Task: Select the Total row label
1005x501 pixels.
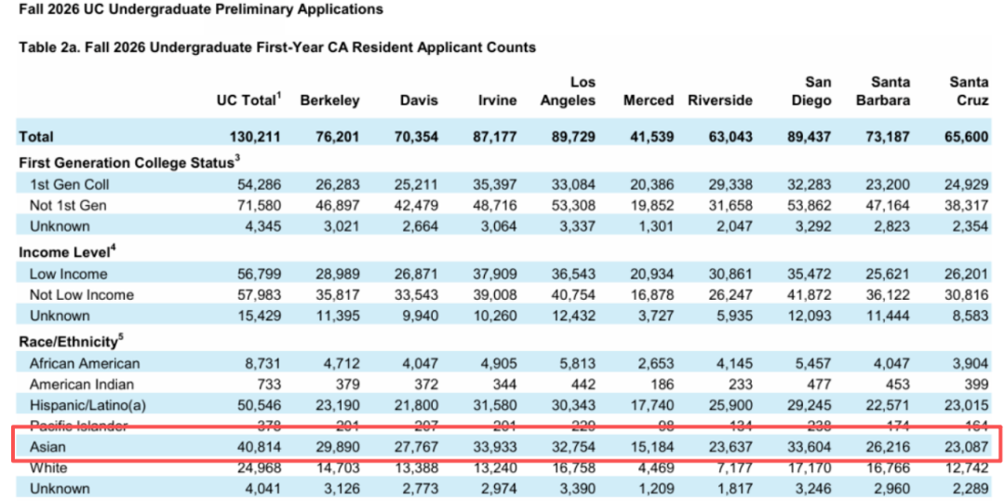Action: tap(36, 136)
